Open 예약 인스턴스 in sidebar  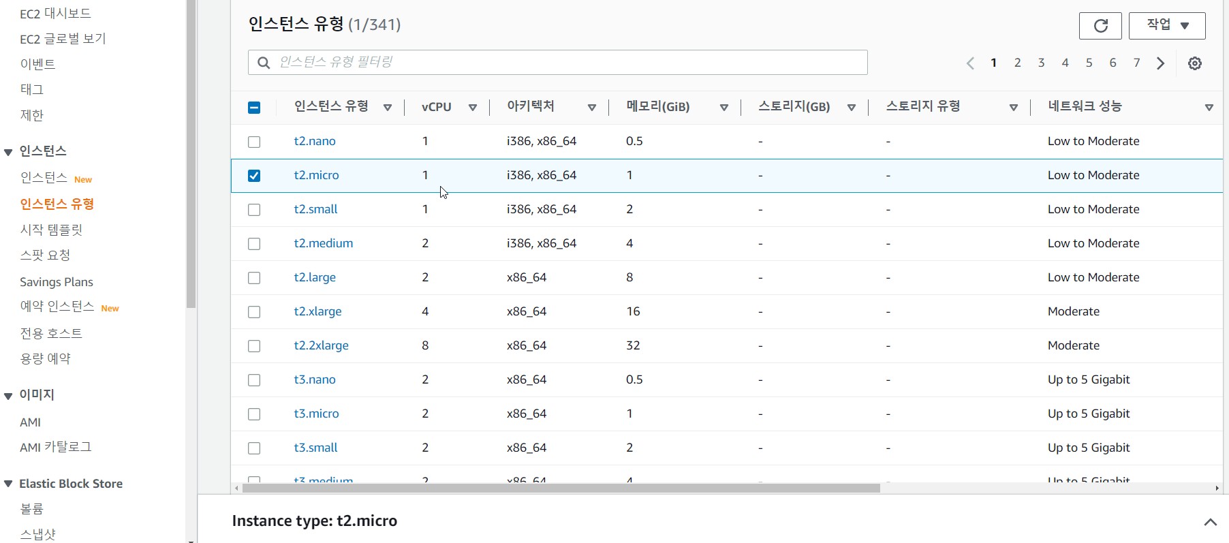(57, 307)
